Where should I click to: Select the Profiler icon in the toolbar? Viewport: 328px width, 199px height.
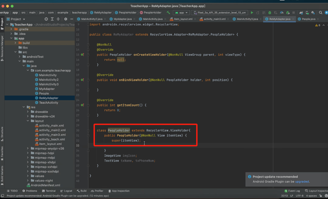(282, 12)
